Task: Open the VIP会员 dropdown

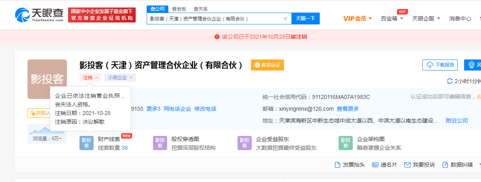Action: click(358, 19)
